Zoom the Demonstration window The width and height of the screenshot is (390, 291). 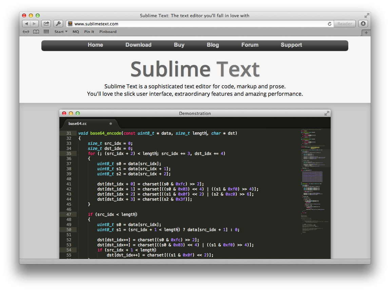[78, 113]
